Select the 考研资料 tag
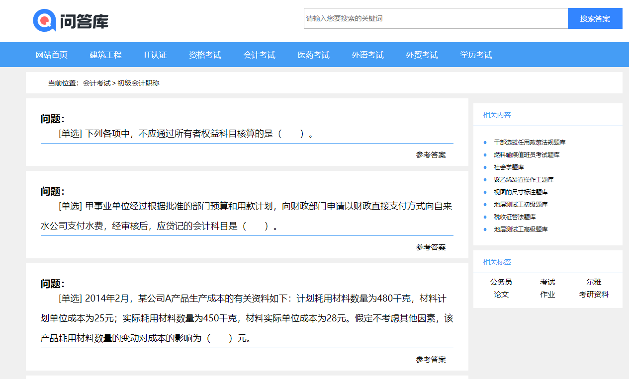 (594, 294)
